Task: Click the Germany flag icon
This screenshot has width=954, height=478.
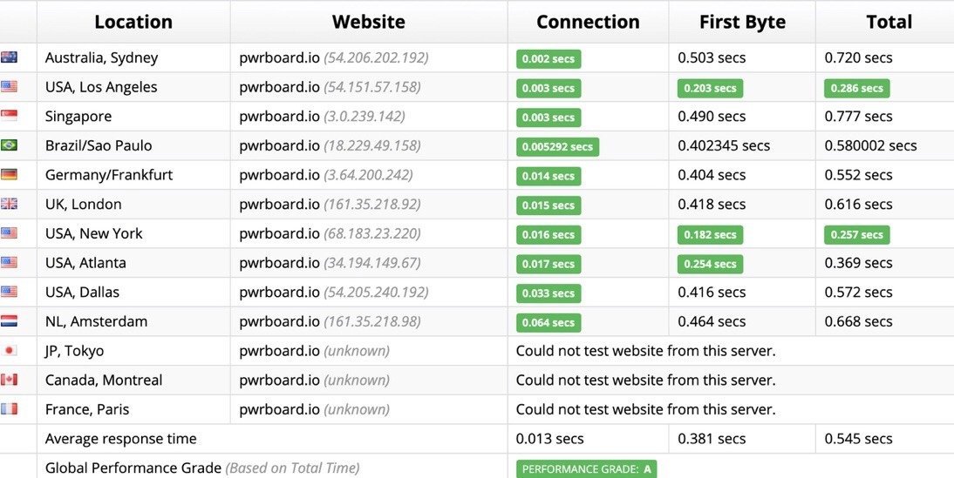Action: tap(9, 175)
